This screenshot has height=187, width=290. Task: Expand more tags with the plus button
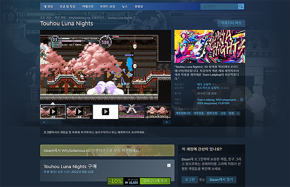click(238, 113)
